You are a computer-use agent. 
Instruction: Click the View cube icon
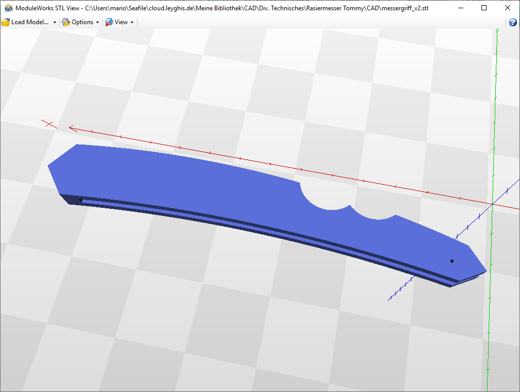point(109,22)
